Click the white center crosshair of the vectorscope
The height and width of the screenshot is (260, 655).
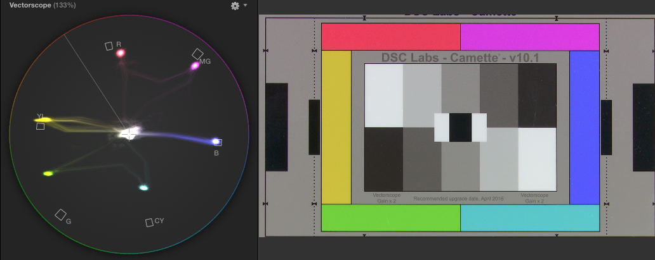[x=129, y=133]
